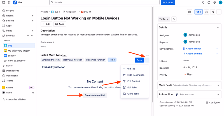This screenshot has width=224, height=116.
Task: Click the lightning bolt automation icon beside To Do
Action: (x=174, y=19)
